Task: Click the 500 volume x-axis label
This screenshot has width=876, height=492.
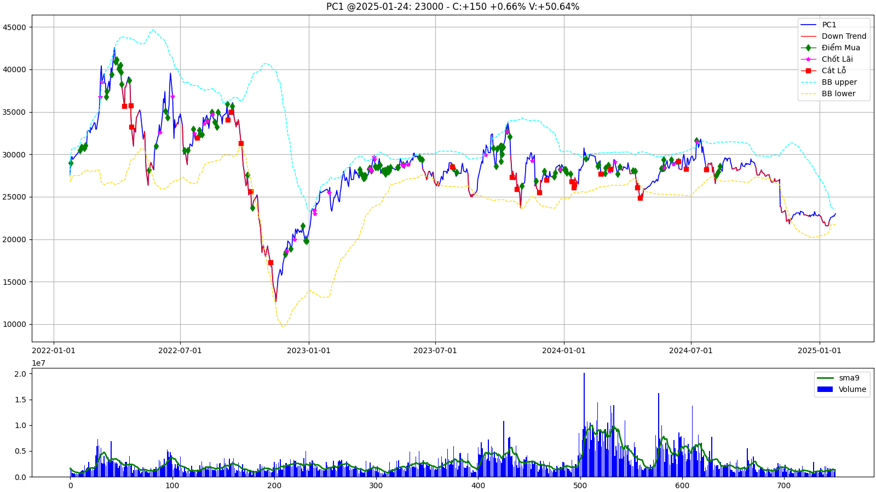Action: click(x=580, y=485)
